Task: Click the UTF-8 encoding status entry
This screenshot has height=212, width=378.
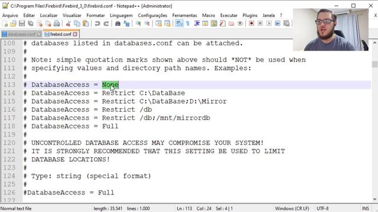Action: coord(322,208)
